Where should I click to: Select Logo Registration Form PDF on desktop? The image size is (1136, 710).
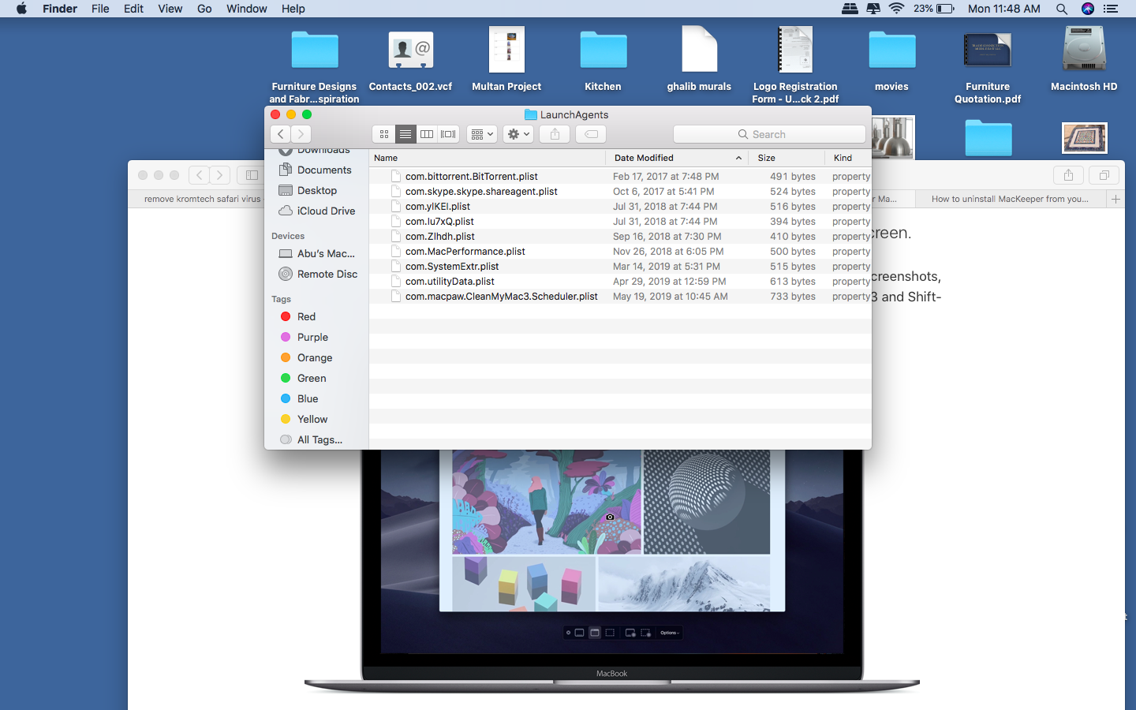click(795, 66)
